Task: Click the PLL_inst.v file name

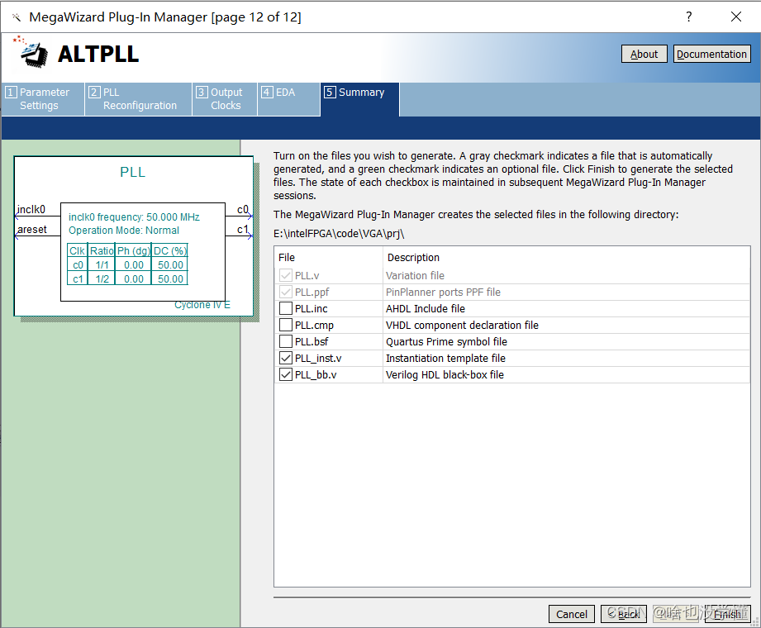Action: [x=318, y=358]
